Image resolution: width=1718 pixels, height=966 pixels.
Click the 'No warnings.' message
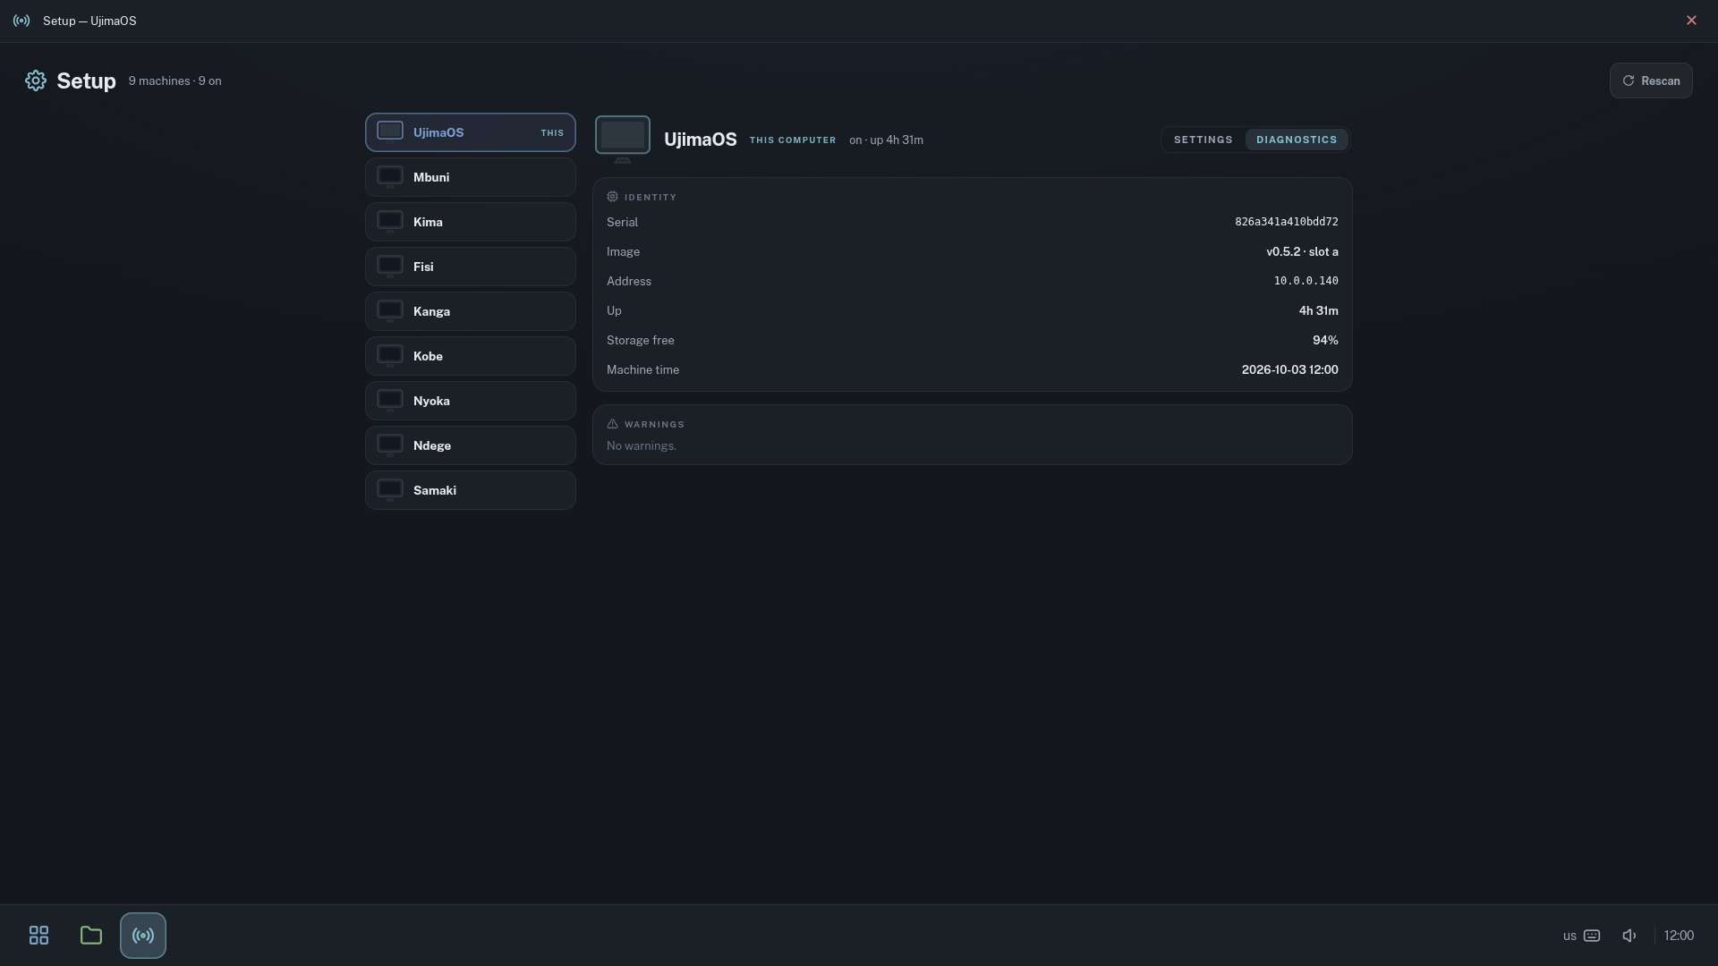click(641, 445)
